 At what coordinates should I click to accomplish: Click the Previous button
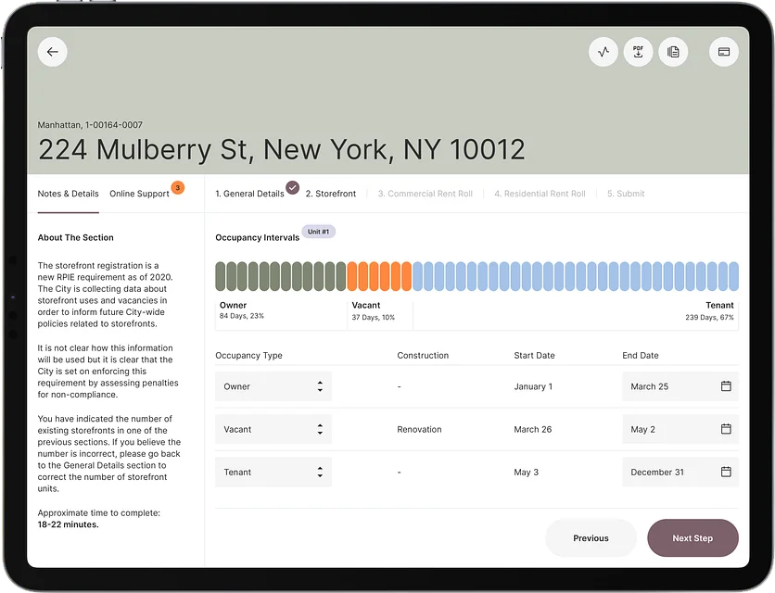pyautogui.click(x=591, y=538)
